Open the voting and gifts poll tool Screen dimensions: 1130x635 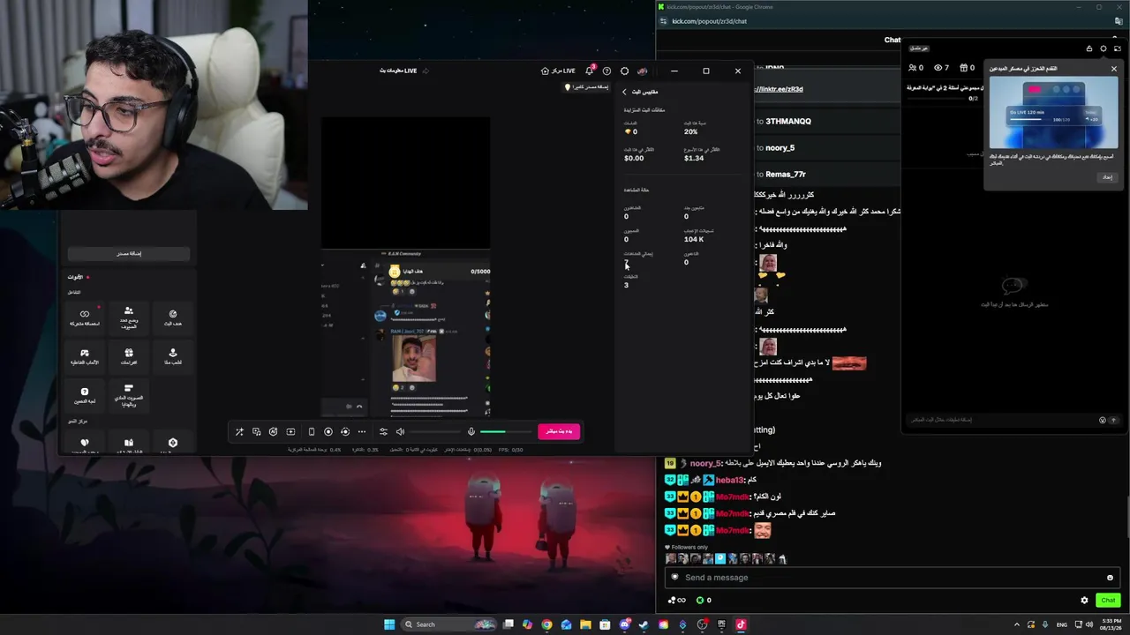(x=129, y=394)
